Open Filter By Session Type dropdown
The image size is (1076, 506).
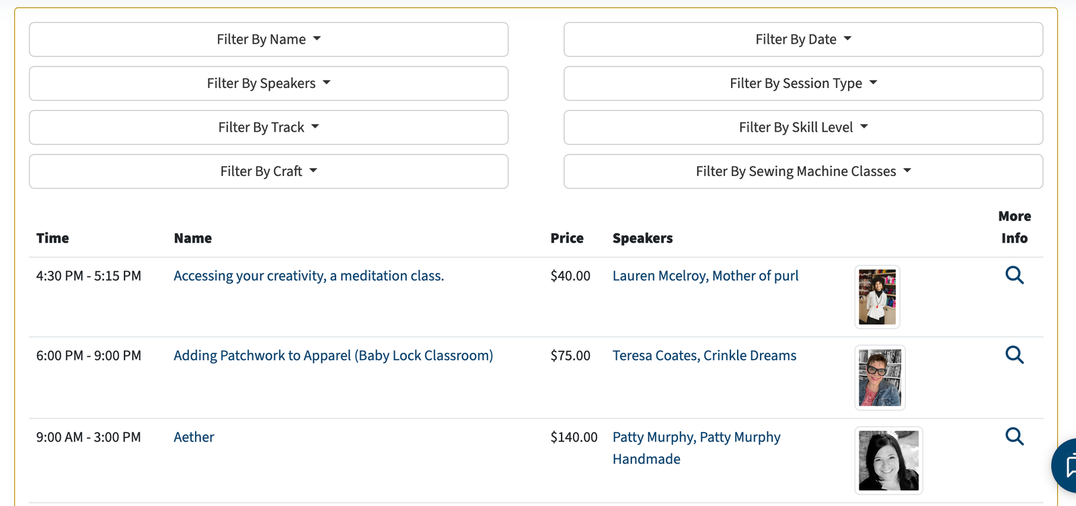click(803, 83)
